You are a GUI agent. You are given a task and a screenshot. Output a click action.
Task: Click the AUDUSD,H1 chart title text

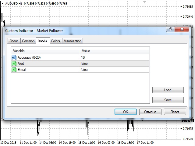tap(14, 3)
